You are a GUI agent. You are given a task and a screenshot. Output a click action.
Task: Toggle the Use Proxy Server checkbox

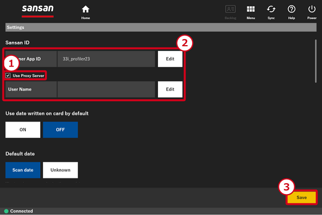point(8,75)
